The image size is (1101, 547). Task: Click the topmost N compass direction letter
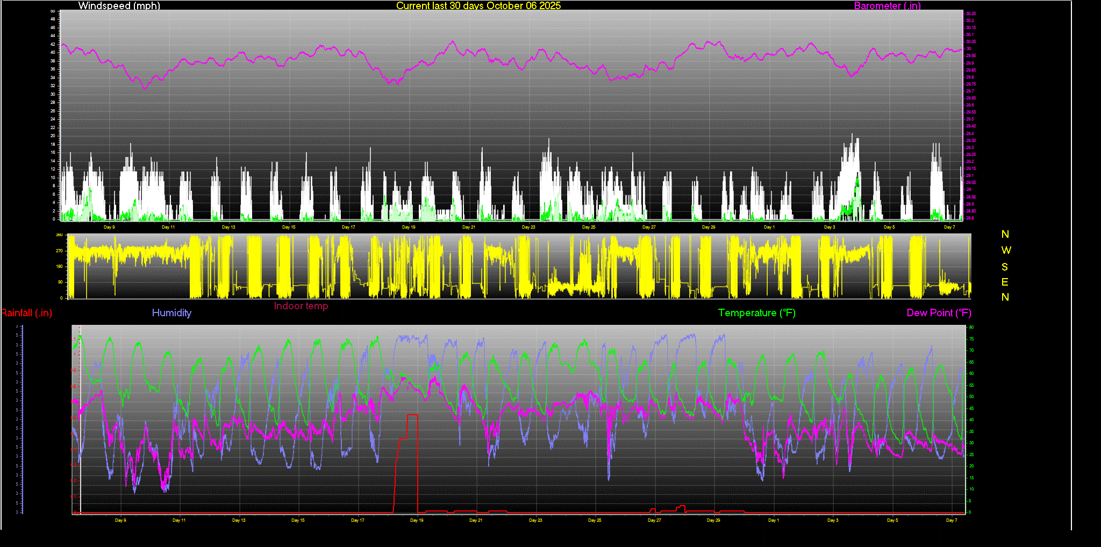click(x=1005, y=235)
